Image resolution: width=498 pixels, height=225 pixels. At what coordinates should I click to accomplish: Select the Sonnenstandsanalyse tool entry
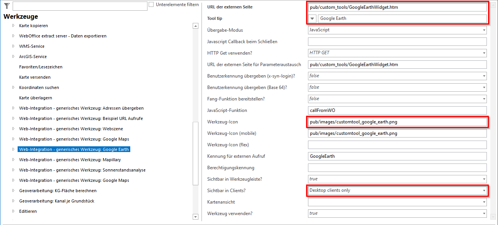(x=82, y=170)
